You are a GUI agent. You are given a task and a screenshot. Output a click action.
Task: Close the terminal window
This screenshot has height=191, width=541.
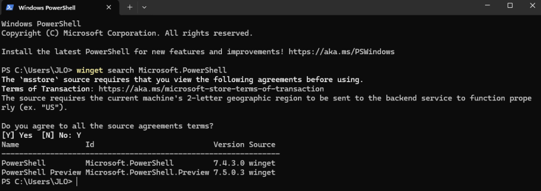533,5
